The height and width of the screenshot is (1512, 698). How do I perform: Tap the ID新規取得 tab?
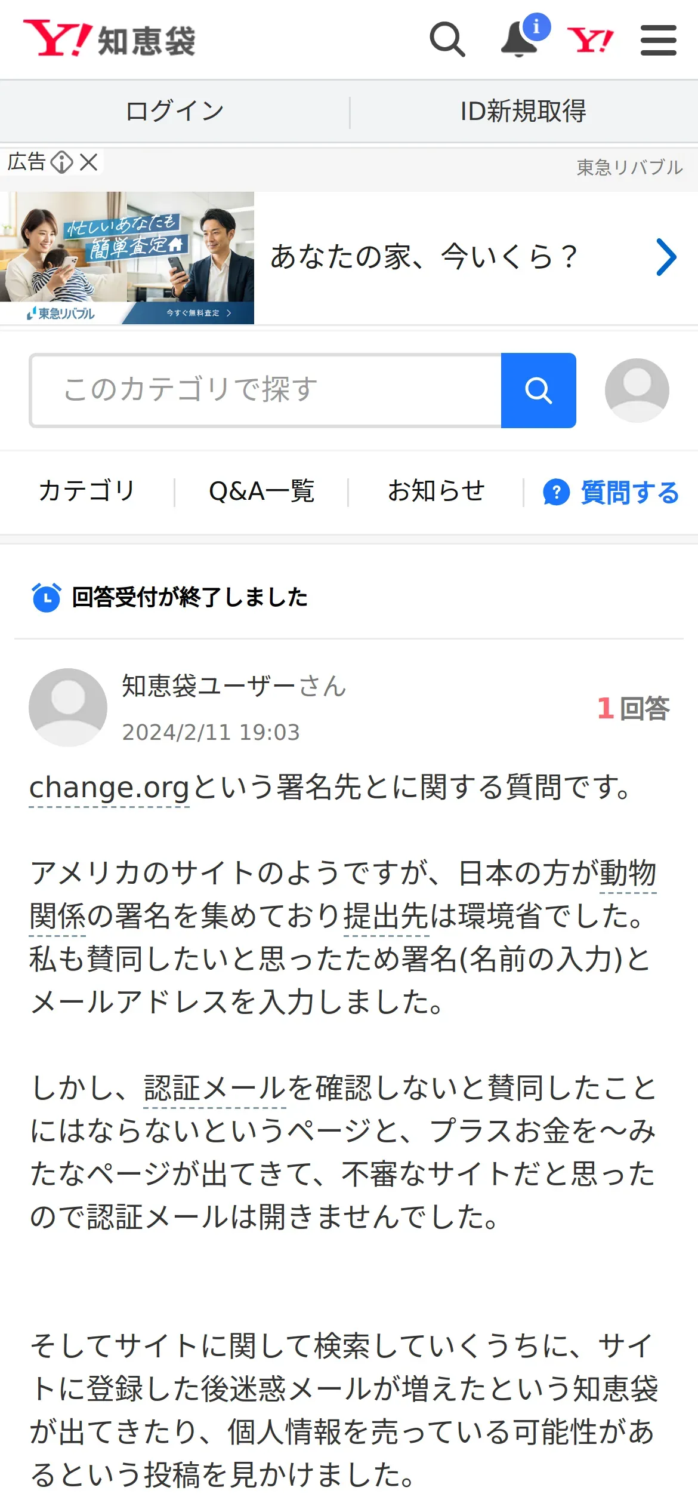point(523,112)
